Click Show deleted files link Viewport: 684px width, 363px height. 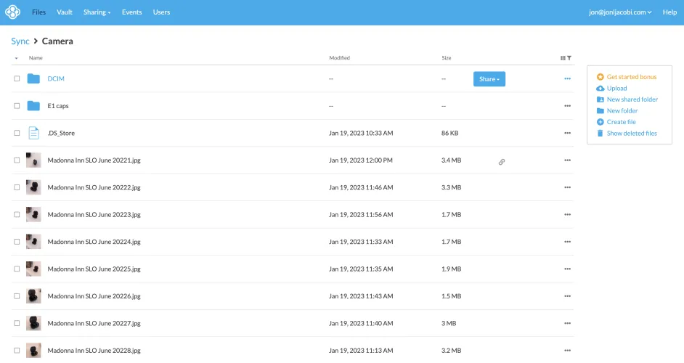pyautogui.click(x=631, y=134)
